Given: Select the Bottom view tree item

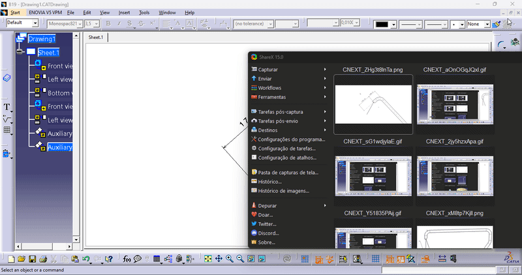Looking at the screenshot, I should (x=60, y=93).
